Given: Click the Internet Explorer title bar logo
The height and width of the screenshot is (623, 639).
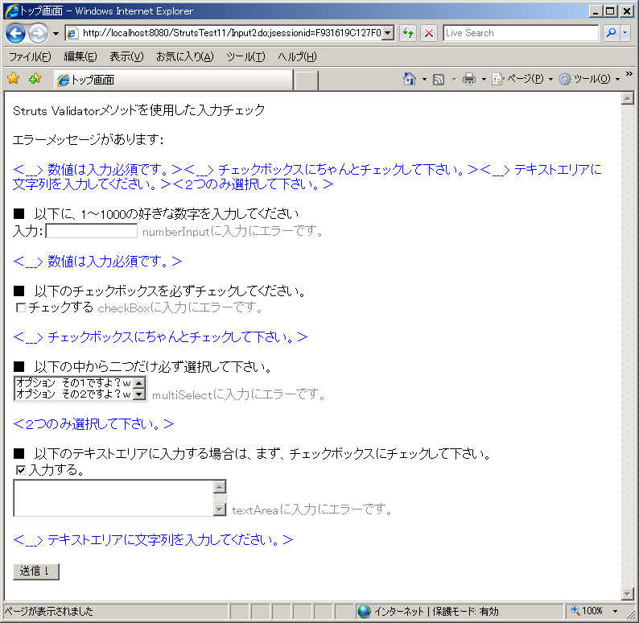Looking at the screenshot, I should 12,11.
